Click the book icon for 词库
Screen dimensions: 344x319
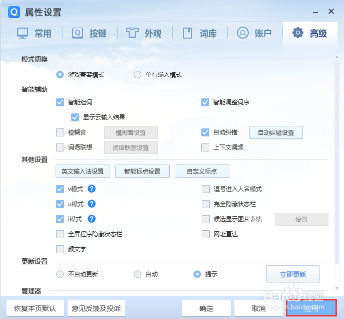(187, 33)
